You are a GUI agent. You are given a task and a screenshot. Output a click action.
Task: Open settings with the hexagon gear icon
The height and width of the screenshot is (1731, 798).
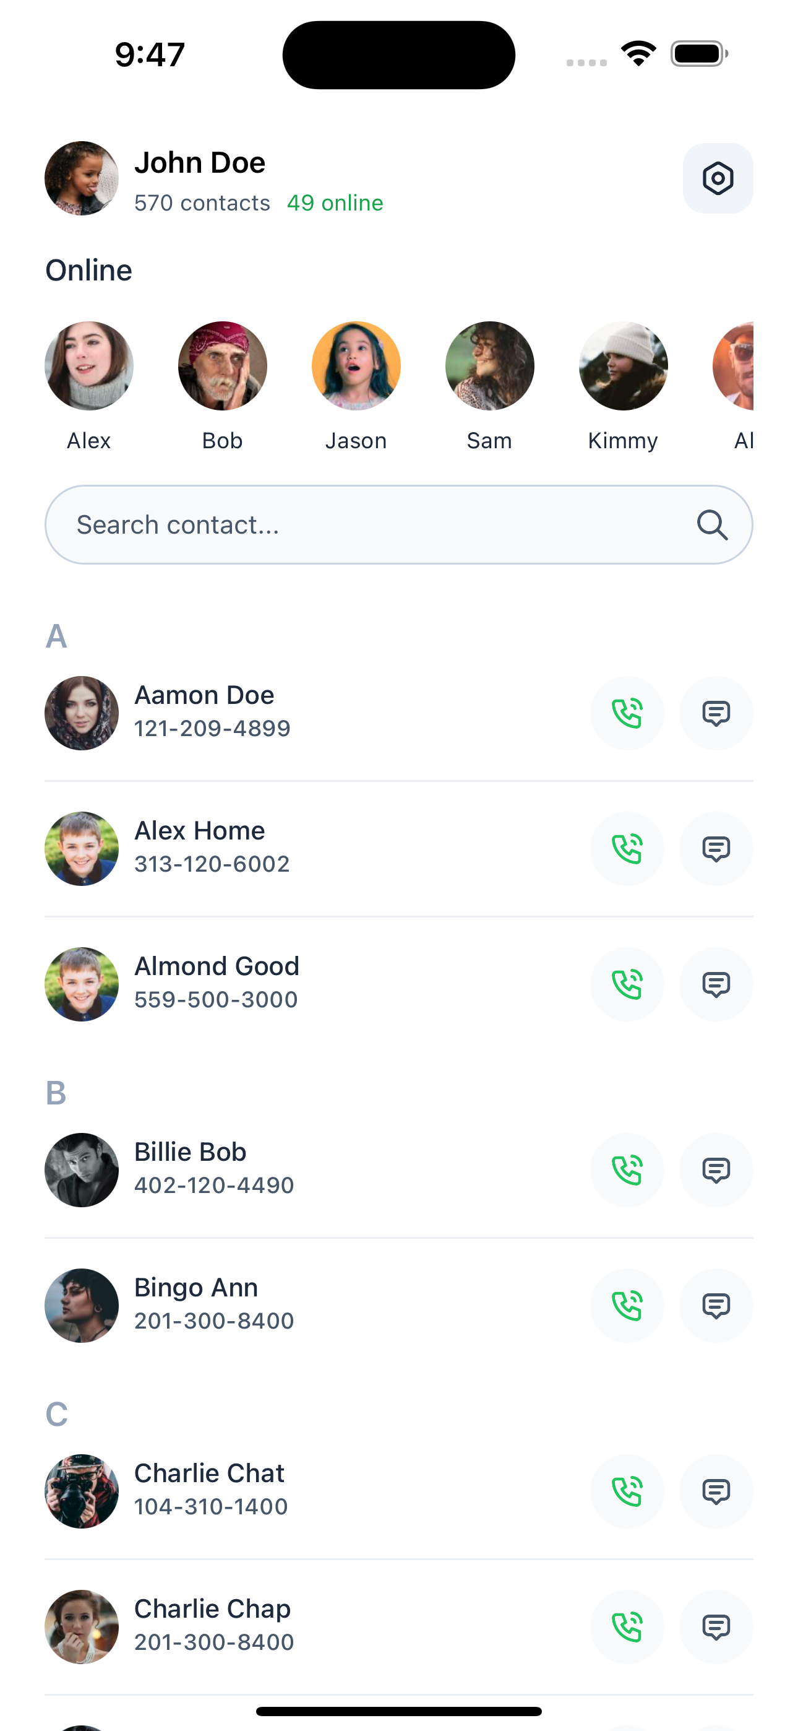click(718, 178)
